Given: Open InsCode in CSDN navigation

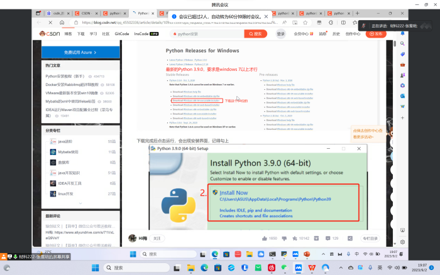Looking at the screenshot, I should coord(146,34).
